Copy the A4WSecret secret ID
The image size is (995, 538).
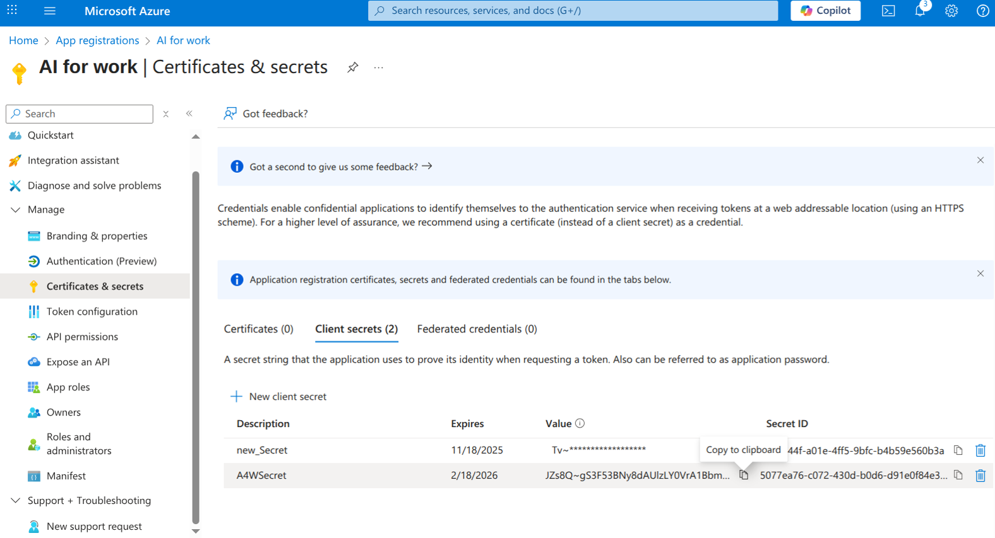click(x=958, y=475)
